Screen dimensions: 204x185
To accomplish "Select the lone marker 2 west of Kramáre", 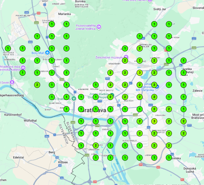I will tap(37, 85).
